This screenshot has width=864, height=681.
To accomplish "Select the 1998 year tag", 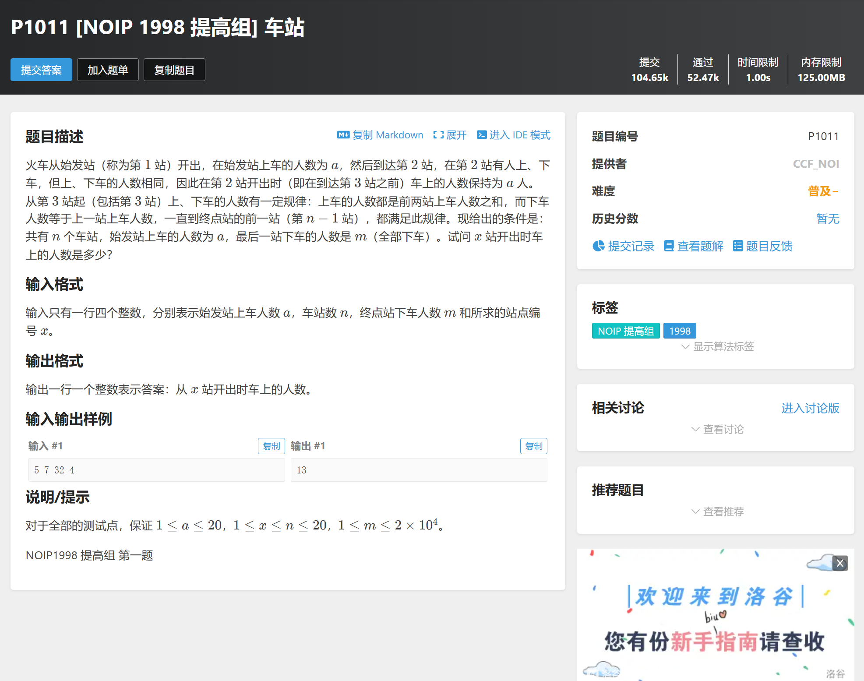I will (679, 331).
